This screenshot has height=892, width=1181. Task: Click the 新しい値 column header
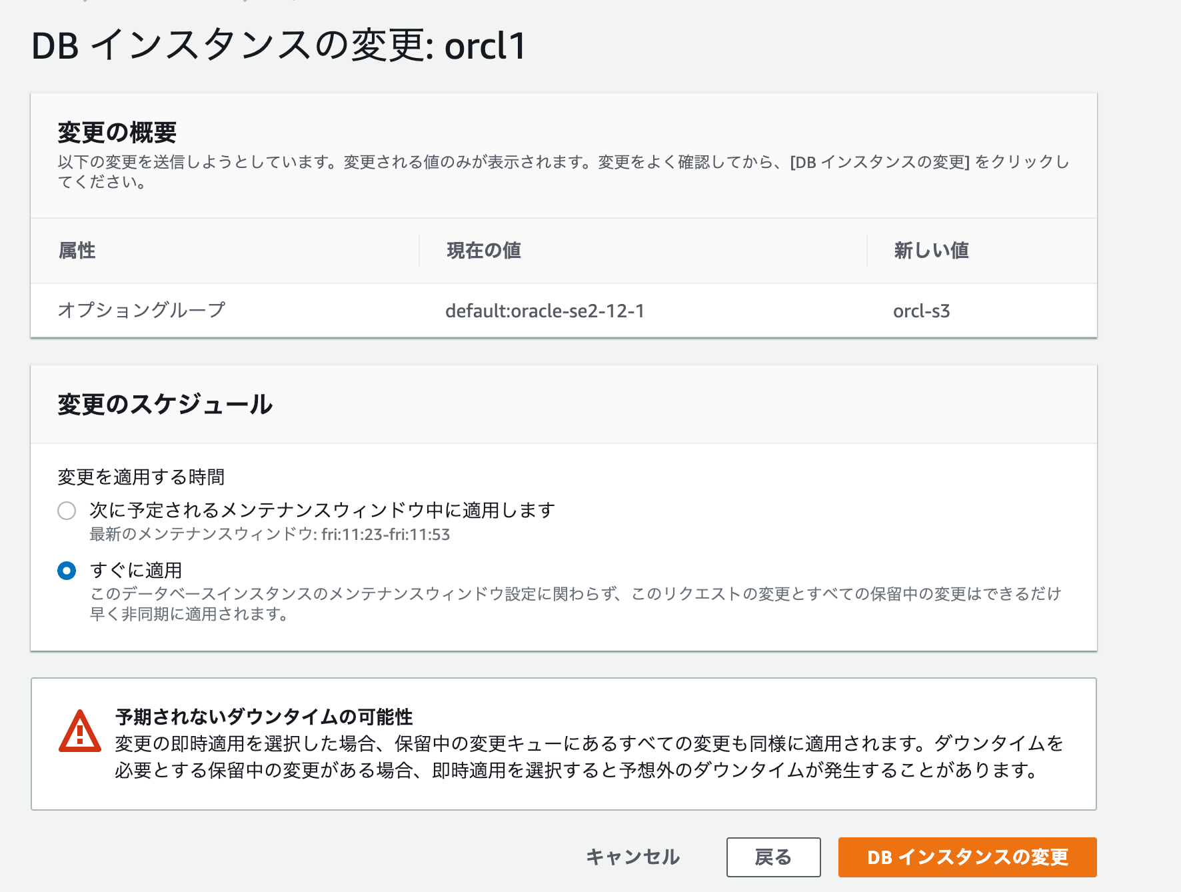pos(931,251)
